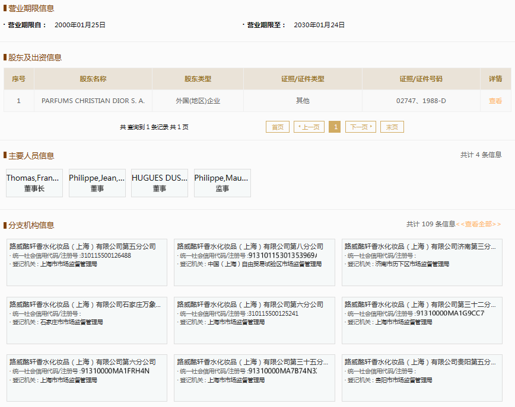The width and height of the screenshot is (515, 407).
Task: Select HUGUES DUS... 董事 person card
Action: 160,183
